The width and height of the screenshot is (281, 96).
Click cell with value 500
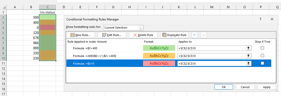[31, 17]
